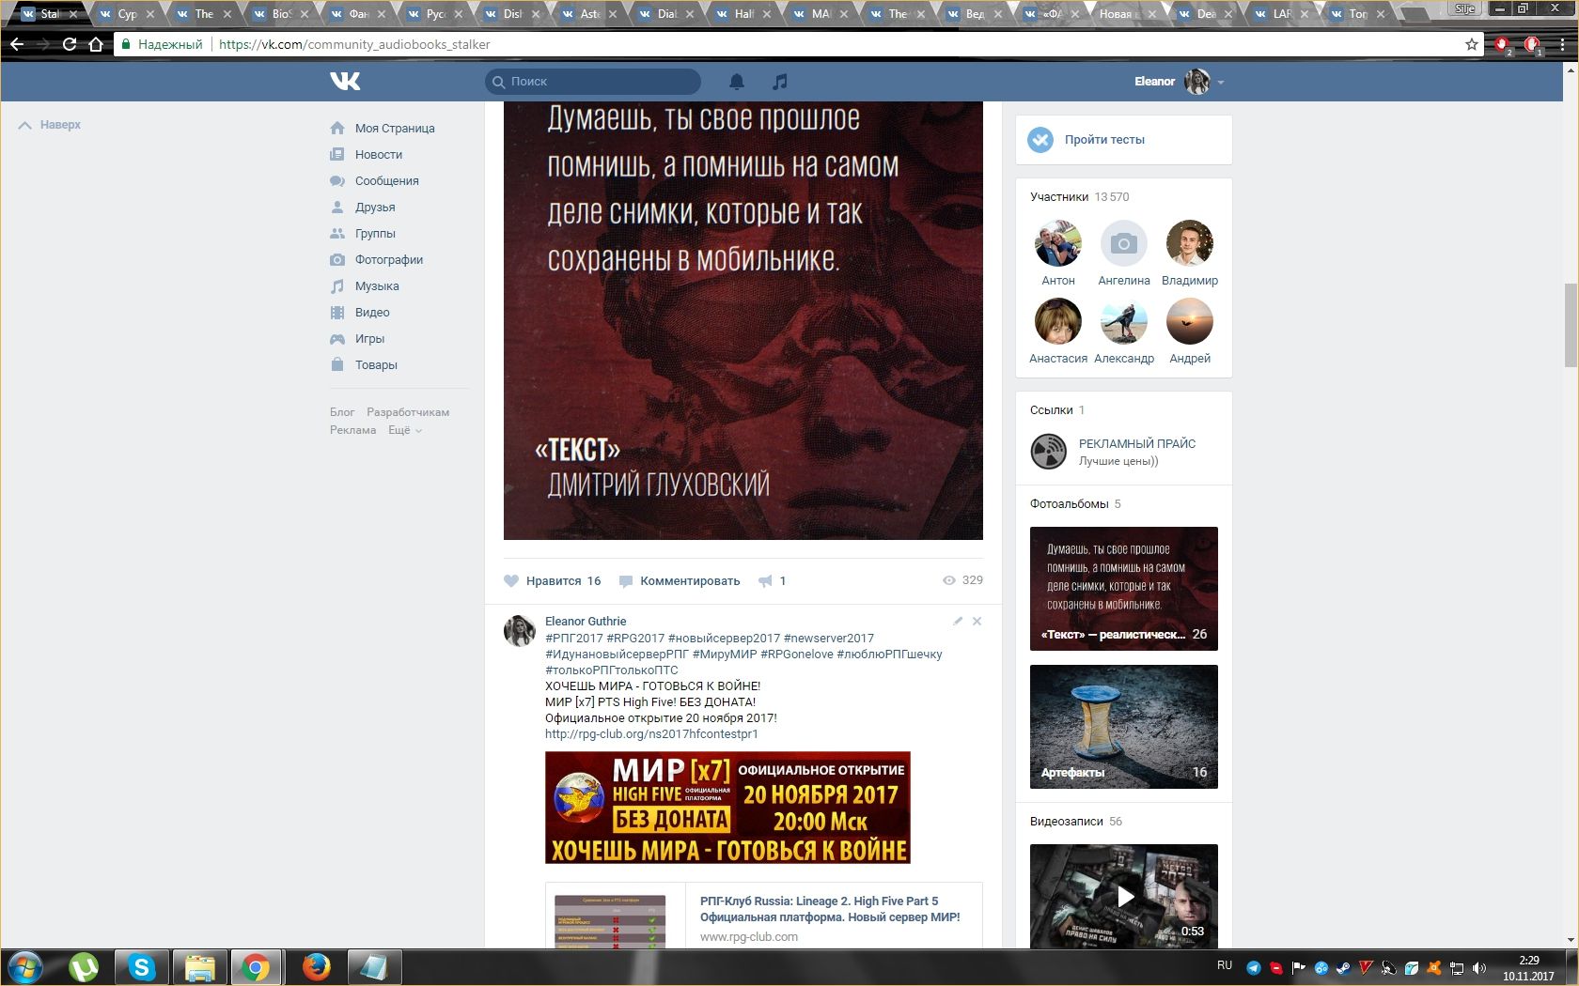Screen dimensions: 1579x986
Task: Open uTorrent from the taskbar
Action: click(x=84, y=967)
